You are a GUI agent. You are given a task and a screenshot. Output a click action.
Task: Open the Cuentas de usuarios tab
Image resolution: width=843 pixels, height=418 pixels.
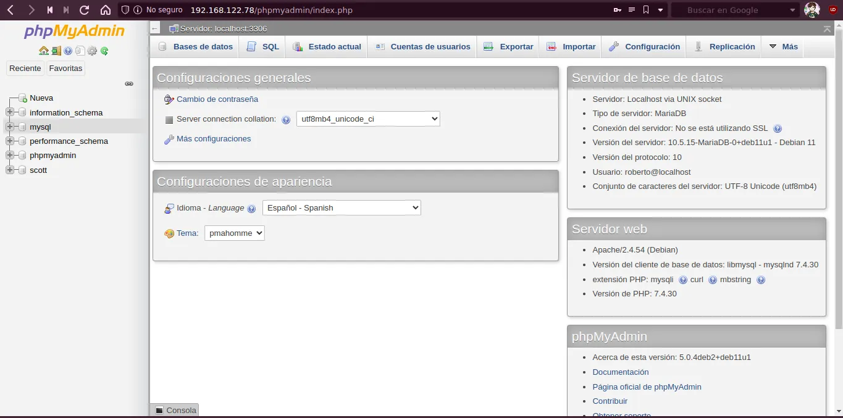click(x=422, y=46)
